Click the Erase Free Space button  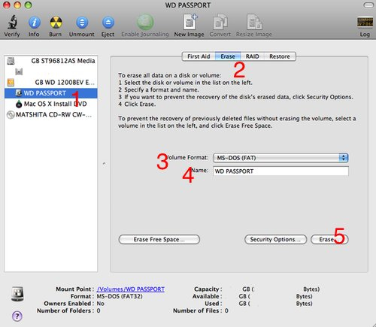tap(159, 240)
